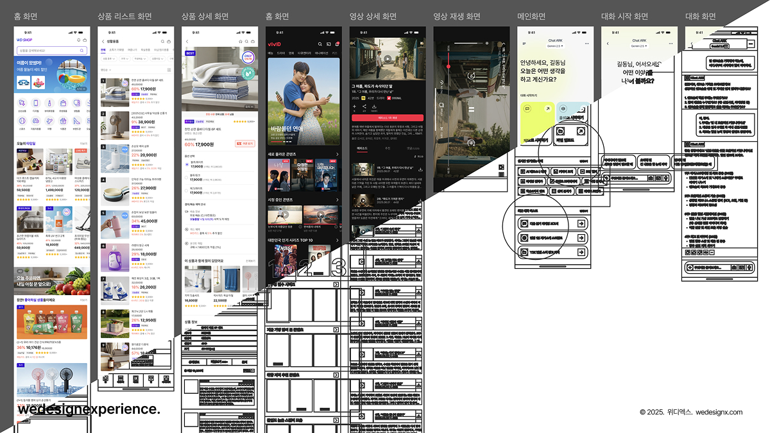Image resolution: width=770 pixels, height=433 pixels.
Task: Open the 식품관 category icon on shop home
Action: pyautogui.click(x=63, y=121)
